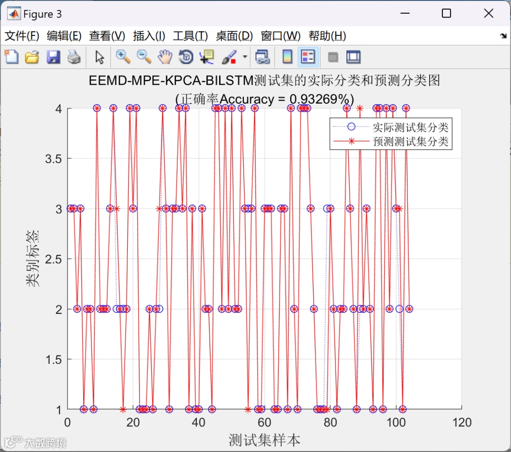This screenshot has width=511, height=452.
Task: Click the MATLAB logo in title bar
Action: click(x=14, y=13)
